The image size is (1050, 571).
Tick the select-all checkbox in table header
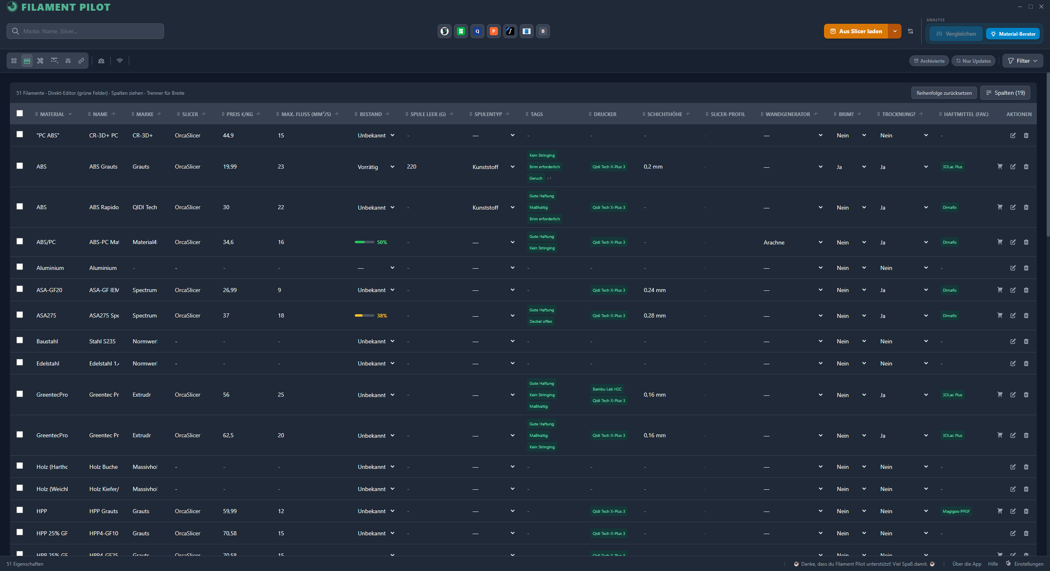click(x=20, y=113)
